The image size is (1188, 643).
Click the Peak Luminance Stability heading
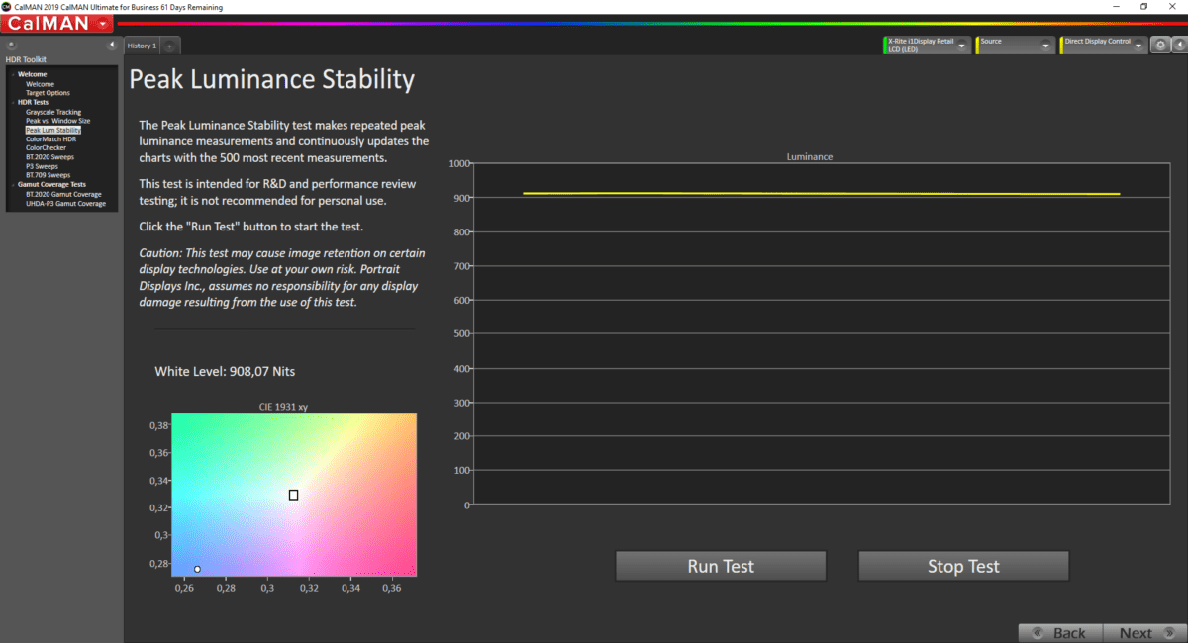click(x=272, y=79)
